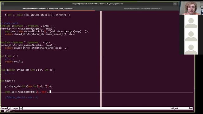
Task: Click the 'int main() {' line
Action: 8,81
